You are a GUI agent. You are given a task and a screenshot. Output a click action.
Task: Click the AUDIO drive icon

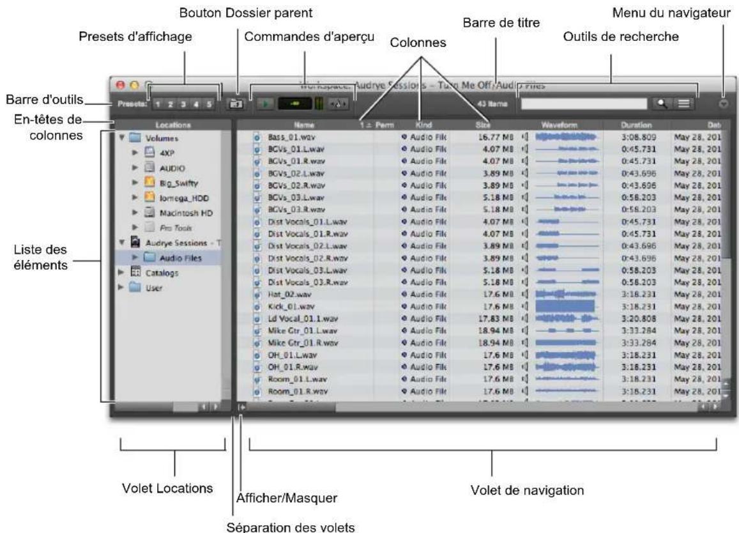click(x=149, y=167)
